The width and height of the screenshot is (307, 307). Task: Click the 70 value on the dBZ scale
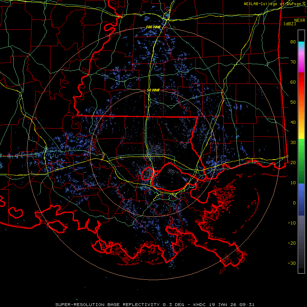pyautogui.click(x=293, y=62)
